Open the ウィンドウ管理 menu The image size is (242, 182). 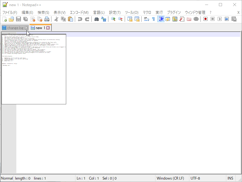(x=195, y=13)
